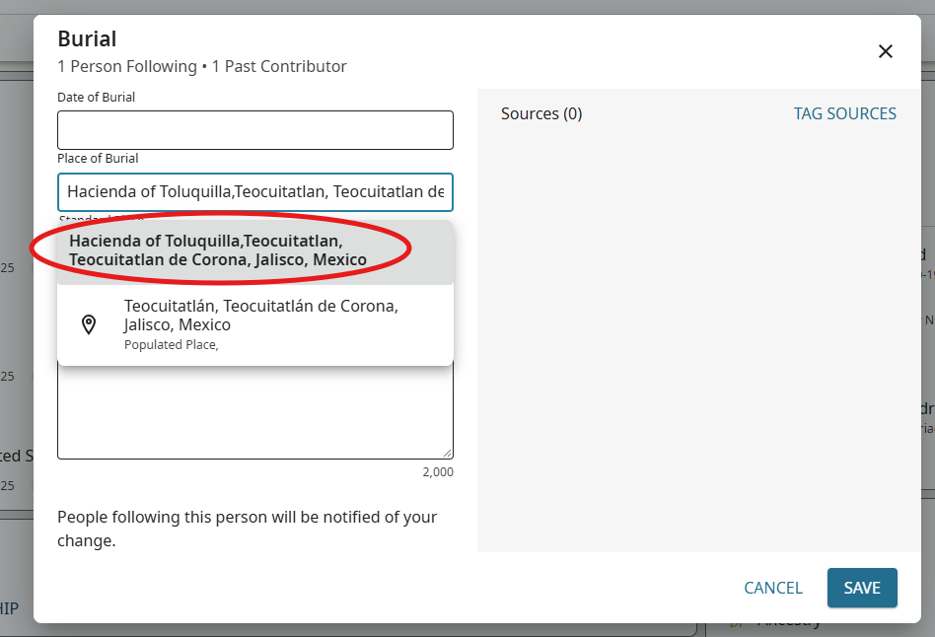Save the burial changes

(861, 588)
